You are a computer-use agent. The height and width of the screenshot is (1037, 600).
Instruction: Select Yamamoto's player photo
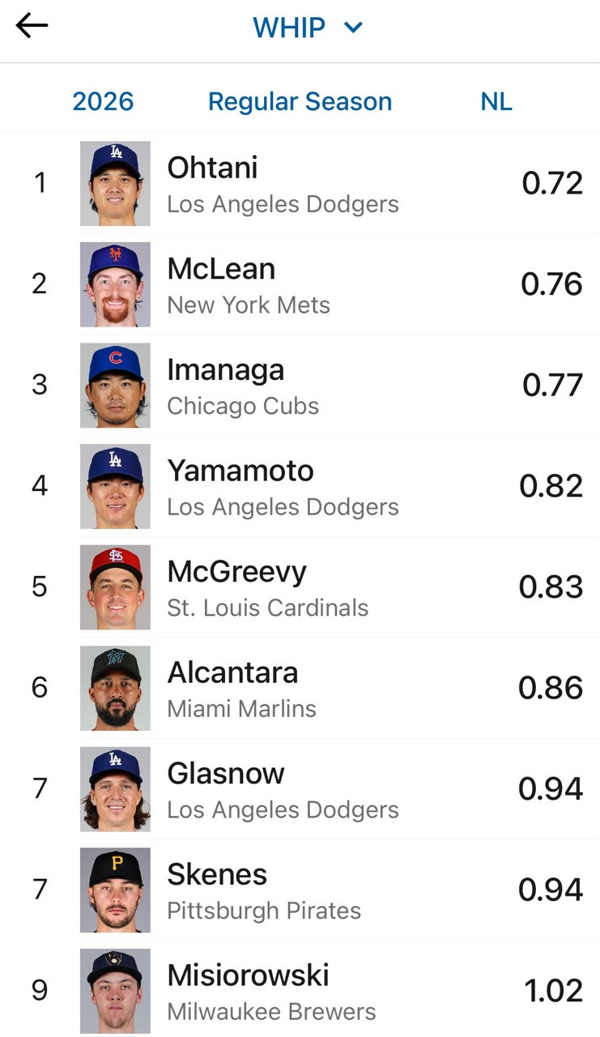tap(115, 486)
